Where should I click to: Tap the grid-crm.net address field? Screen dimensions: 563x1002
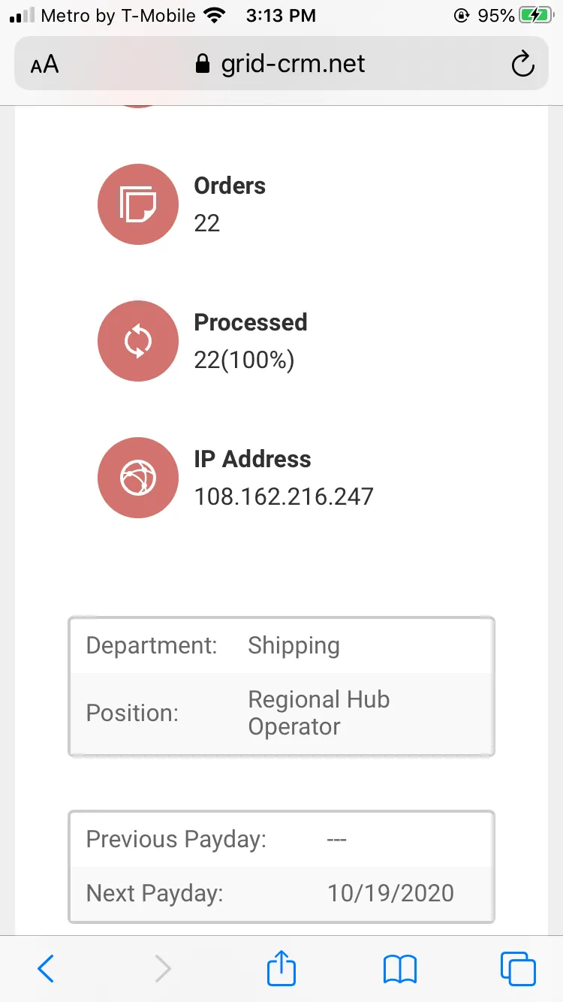pyautogui.click(x=281, y=64)
